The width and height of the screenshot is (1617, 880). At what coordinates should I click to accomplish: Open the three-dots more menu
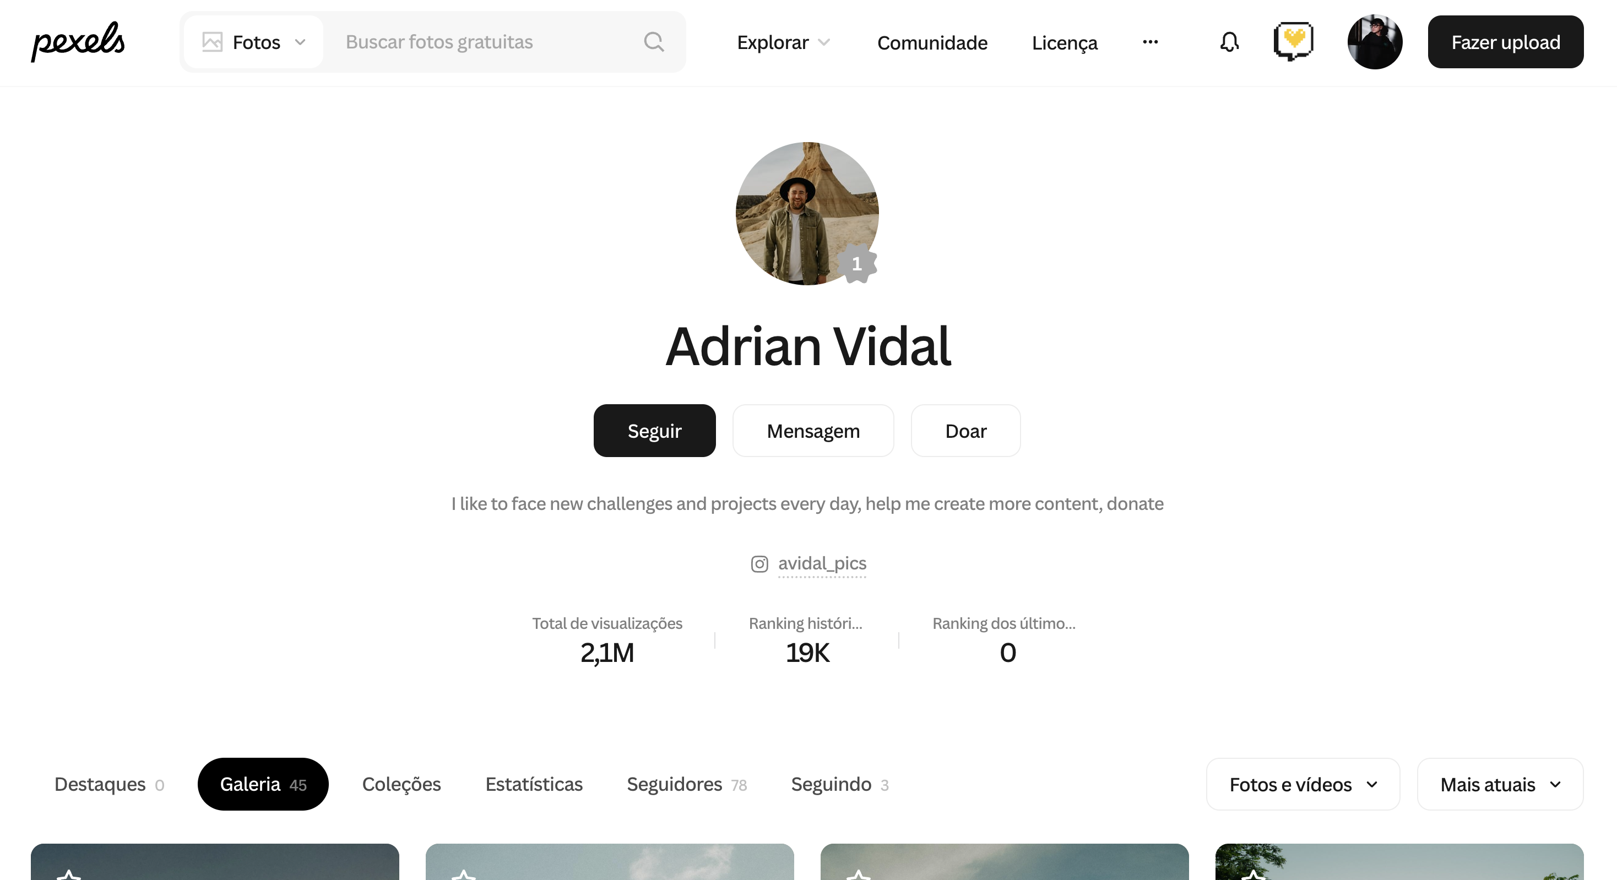(x=1150, y=42)
